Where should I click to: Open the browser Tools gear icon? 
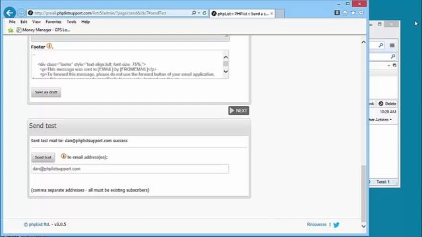point(361,13)
